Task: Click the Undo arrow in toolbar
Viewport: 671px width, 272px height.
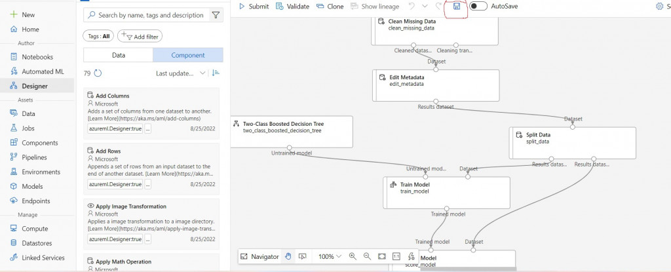Action: [x=412, y=7]
